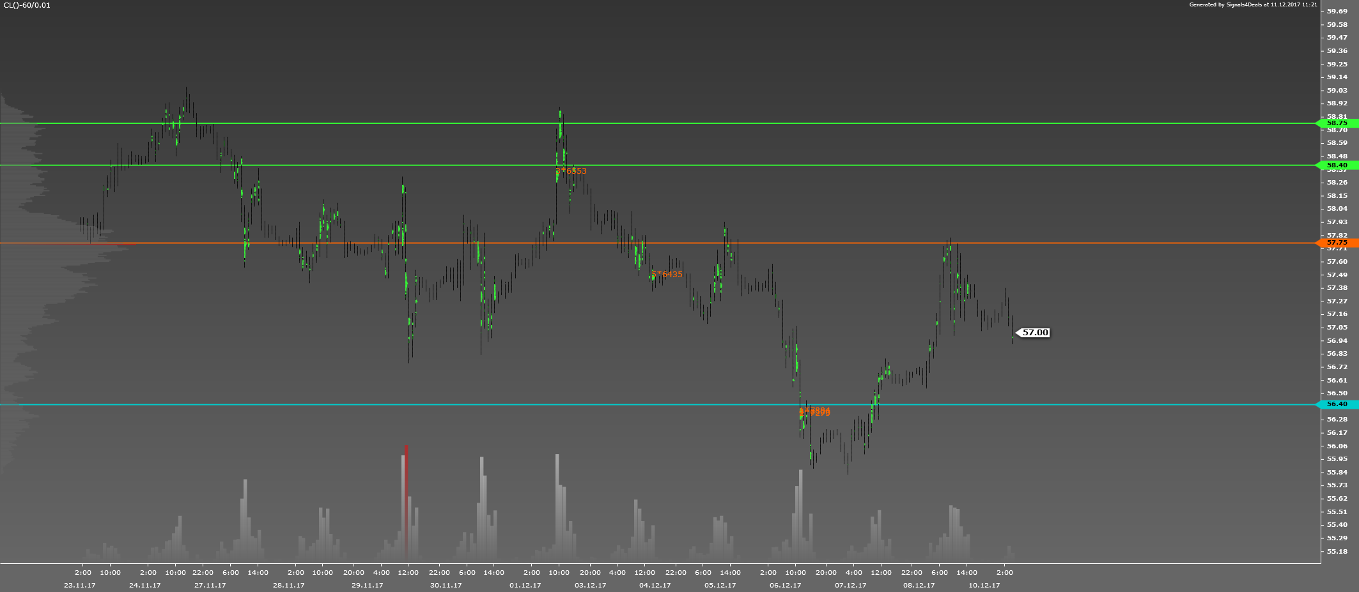The height and width of the screenshot is (592, 1359).
Task: Click the white 57.00 current price label
Action: (x=1035, y=333)
